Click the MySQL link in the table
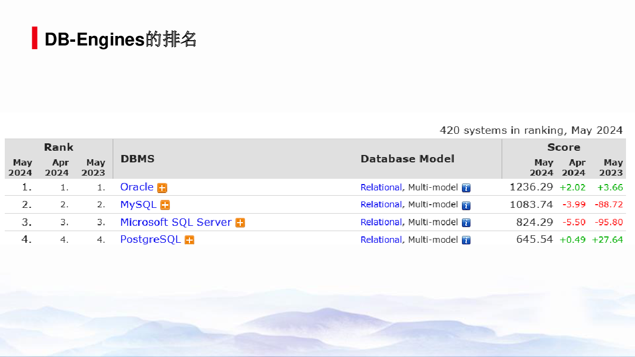 point(138,205)
